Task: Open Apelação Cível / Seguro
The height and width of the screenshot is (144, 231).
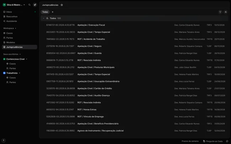Action: point(89,46)
